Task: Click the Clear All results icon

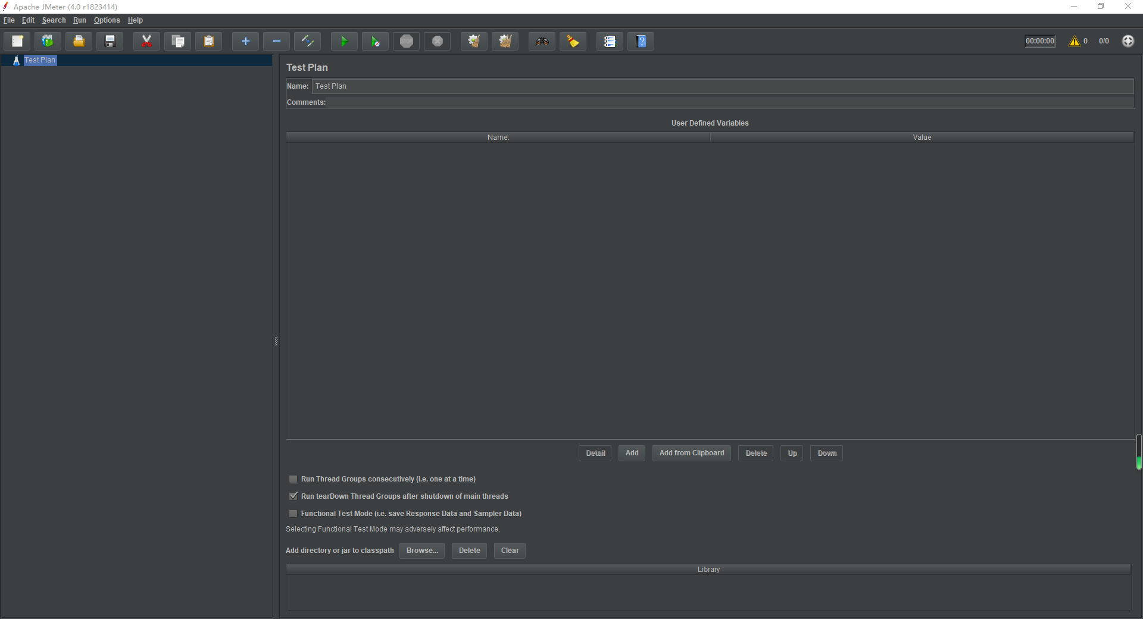Action: coord(505,41)
